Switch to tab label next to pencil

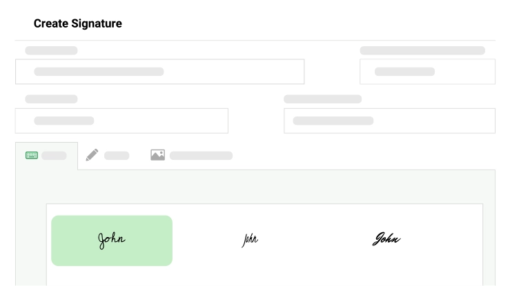(x=117, y=156)
